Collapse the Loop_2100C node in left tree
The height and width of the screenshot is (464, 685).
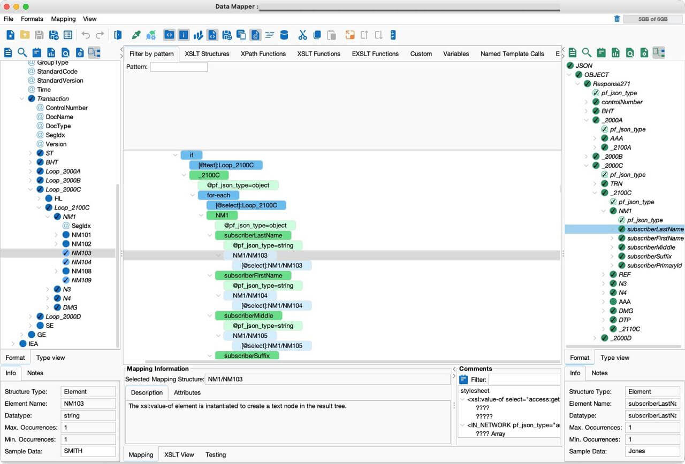tap(39, 207)
